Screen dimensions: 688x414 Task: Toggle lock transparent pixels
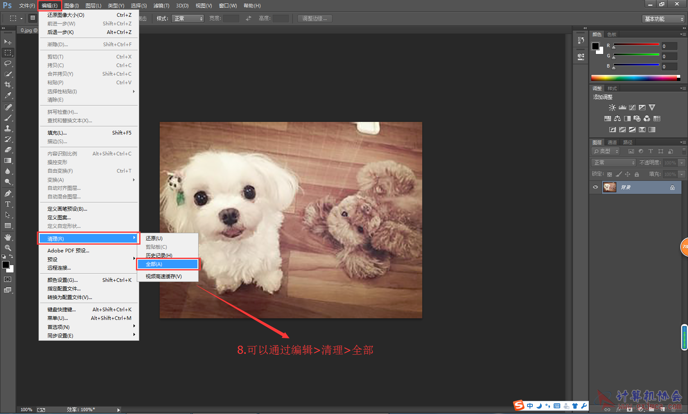pos(609,174)
